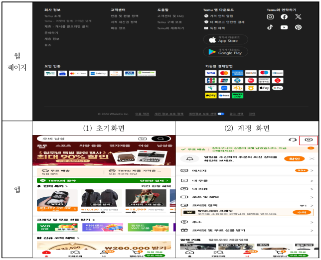Tap the green 'Temu의 공약' bar
Image resolution: width=321 pixels, height=260 pixels.
click(x=104, y=180)
